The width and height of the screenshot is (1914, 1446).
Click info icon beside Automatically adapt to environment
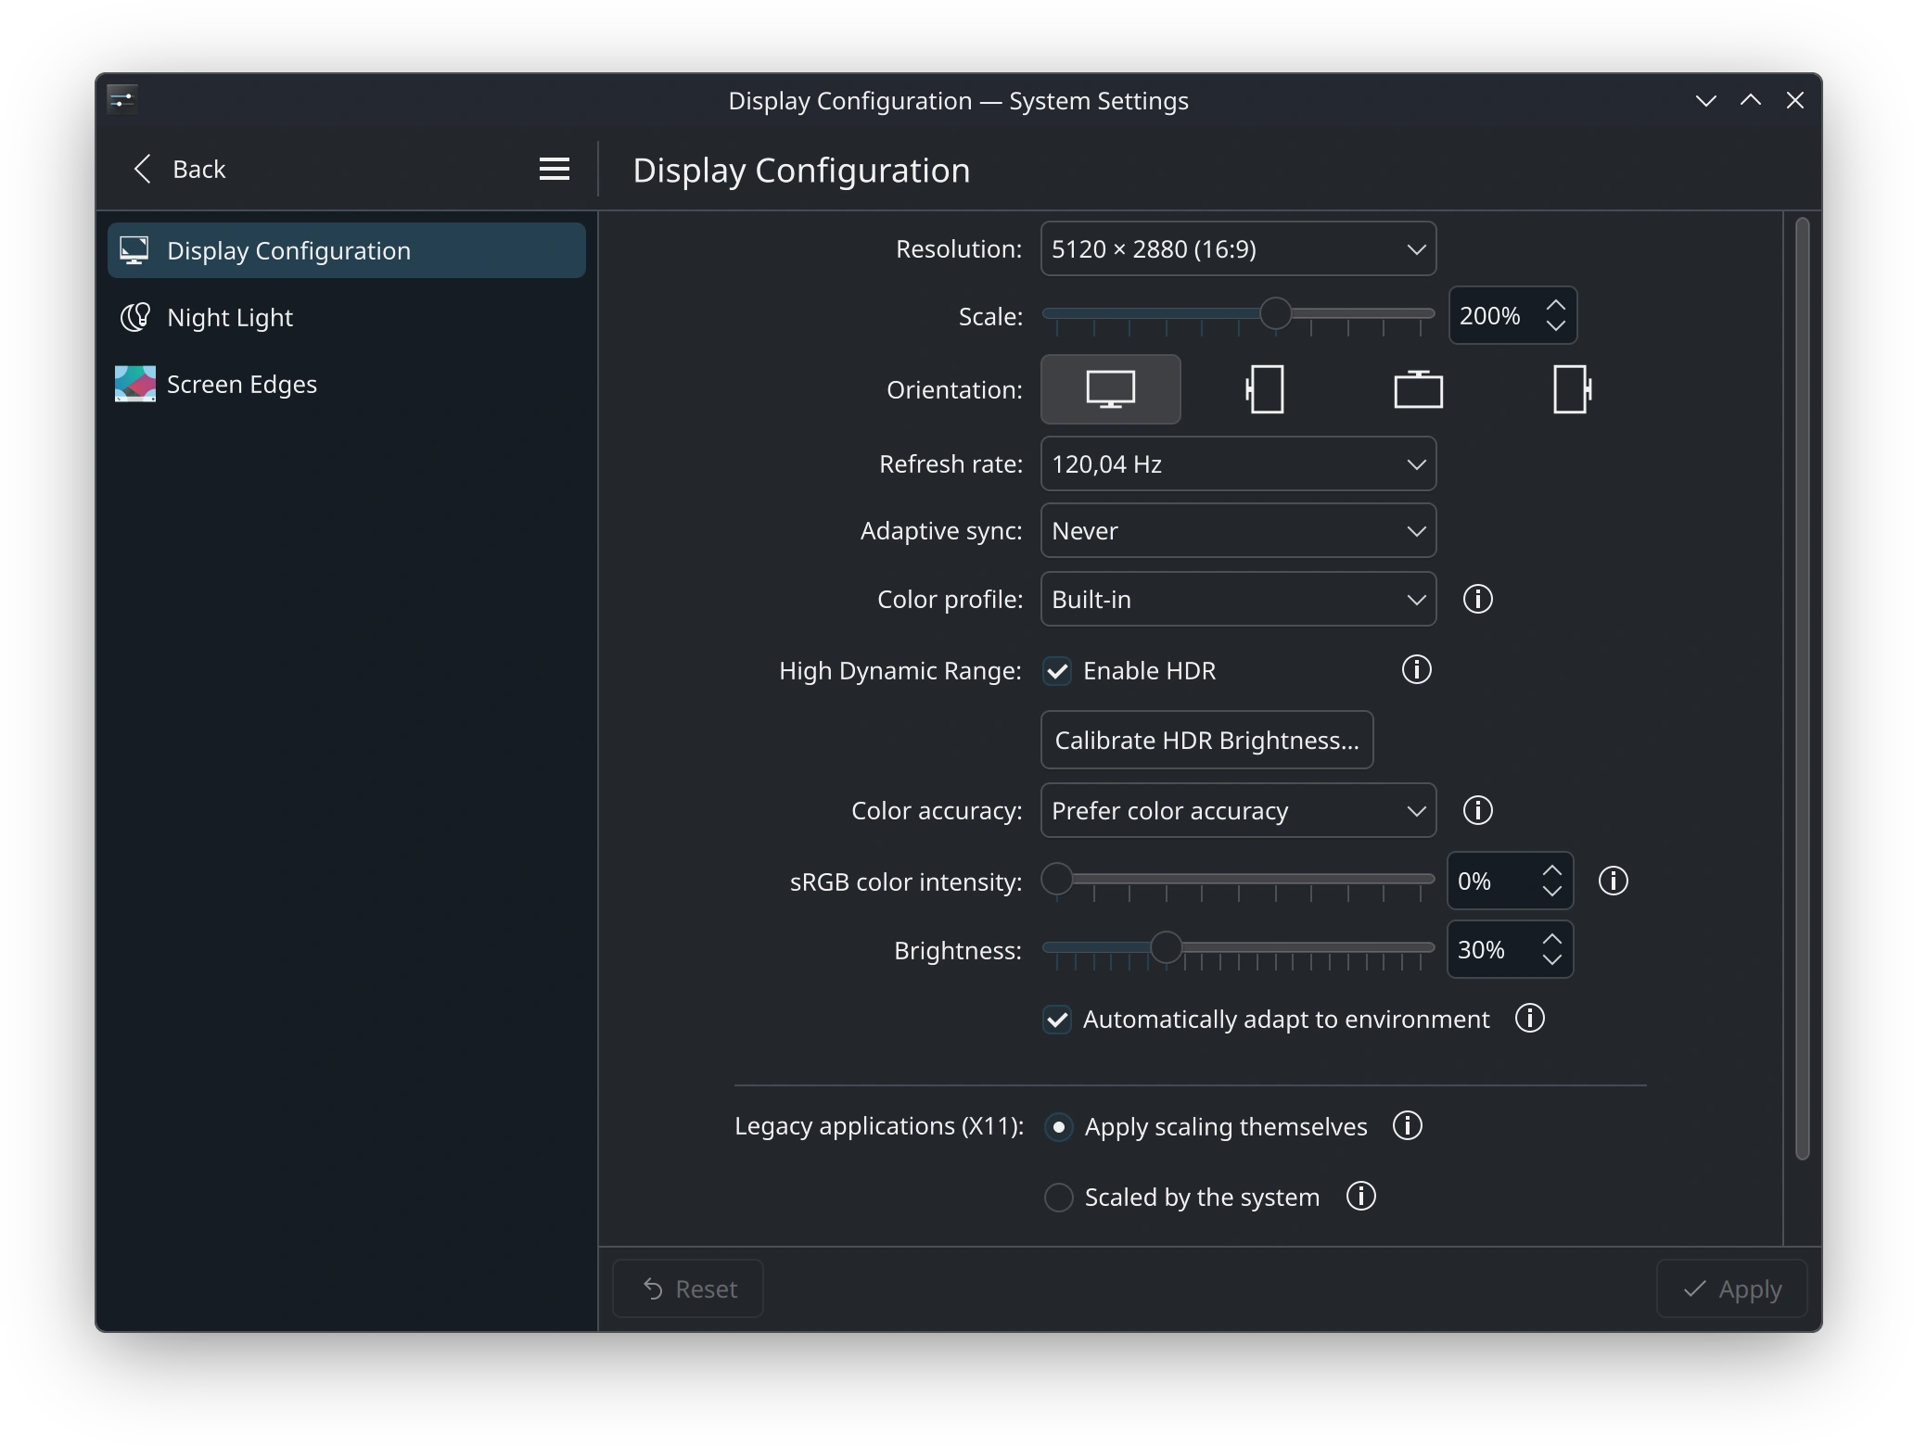coord(1529,1018)
